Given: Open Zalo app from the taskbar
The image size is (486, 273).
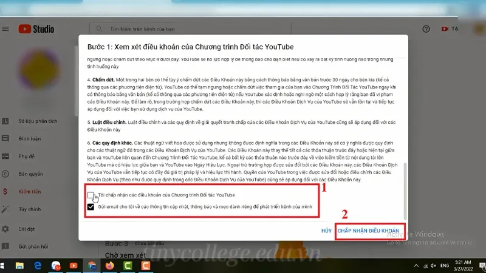Looking at the screenshot, I should coord(56,266).
